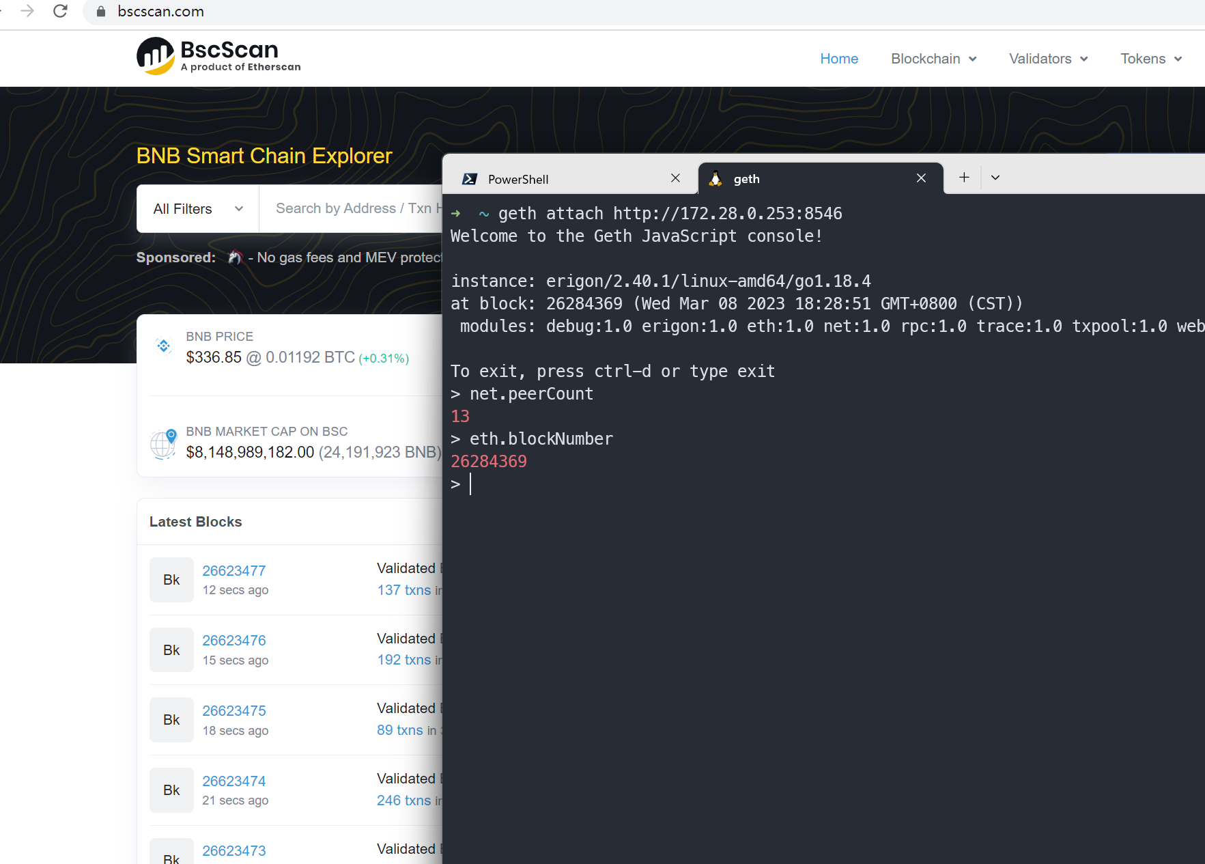Open block 26623476 details
Screen dimensions: 1205x864
(x=234, y=640)
